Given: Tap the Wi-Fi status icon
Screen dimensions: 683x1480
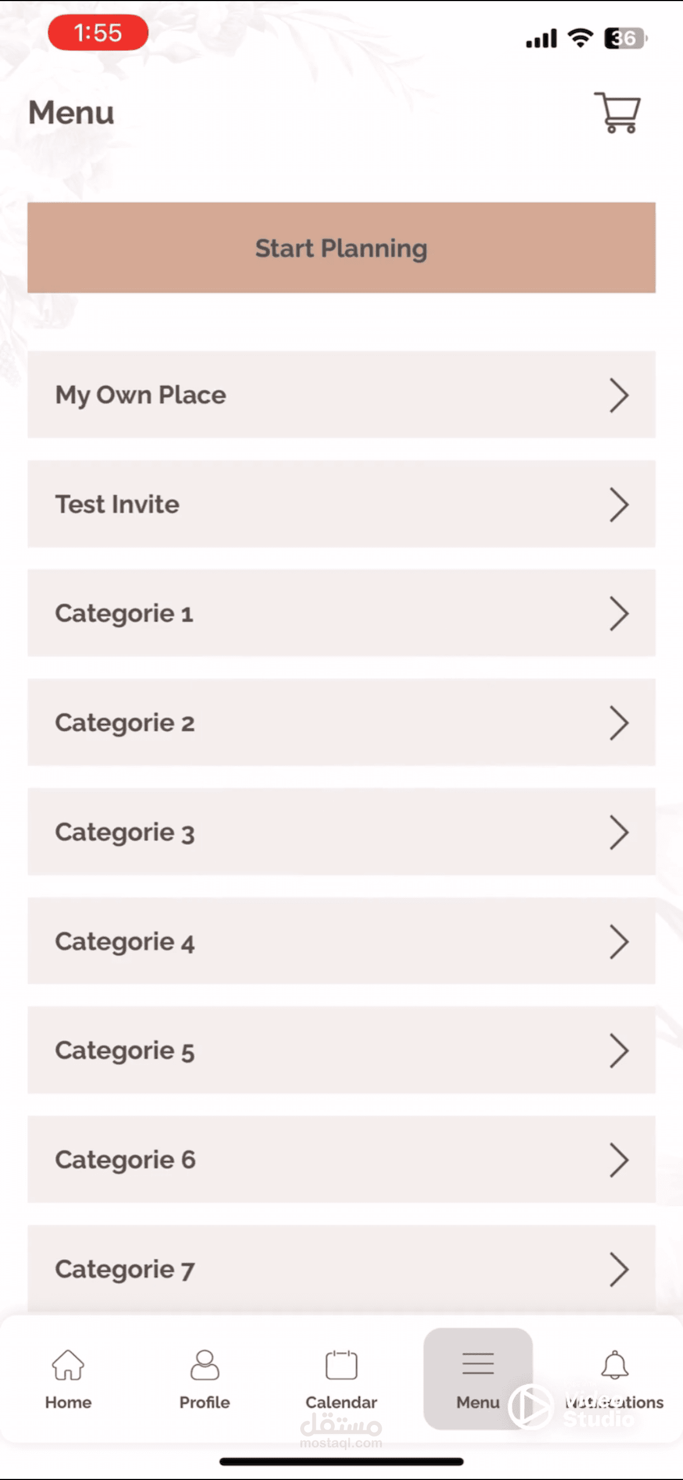Looking at the screenshot, I should click(x=580, y=38).
